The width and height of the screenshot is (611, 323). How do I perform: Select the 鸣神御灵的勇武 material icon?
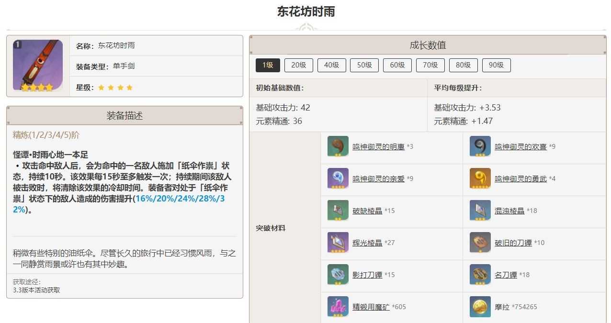480,178
